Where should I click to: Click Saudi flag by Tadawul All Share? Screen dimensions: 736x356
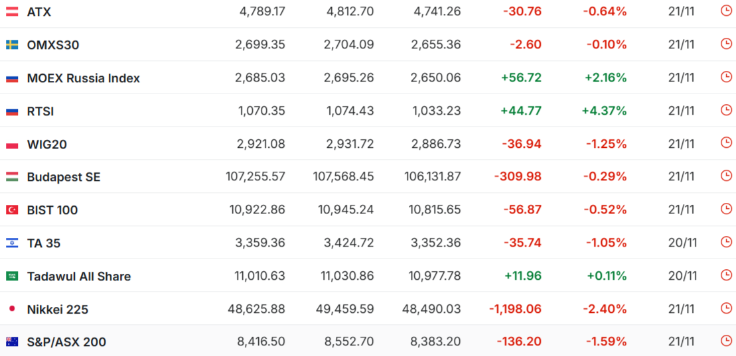coord(12,276)
